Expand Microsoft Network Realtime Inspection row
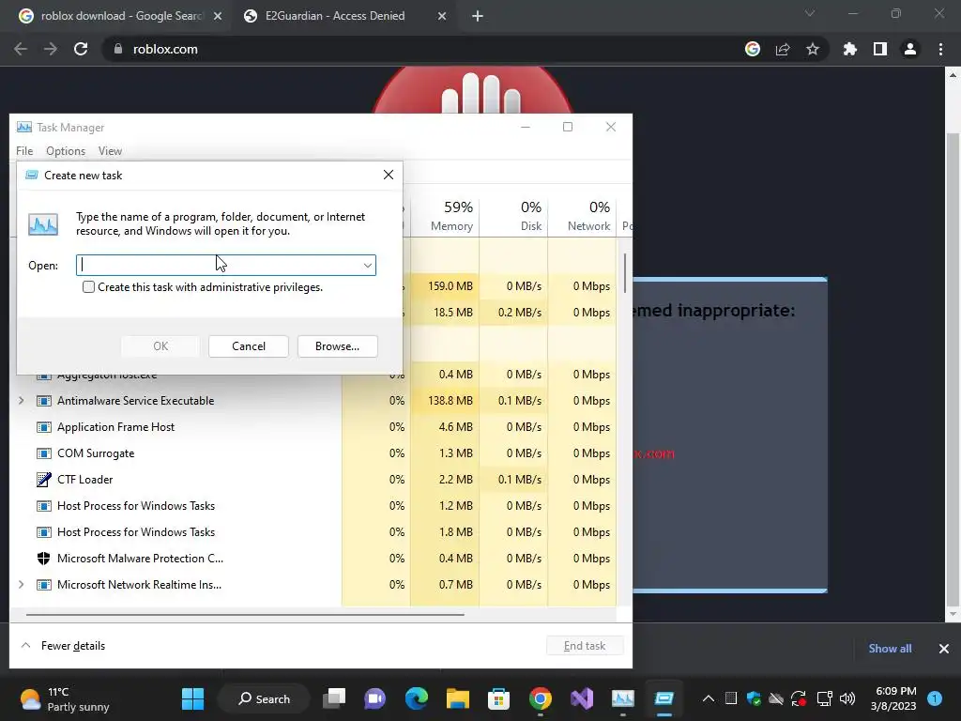 click(x=22, y=584)
